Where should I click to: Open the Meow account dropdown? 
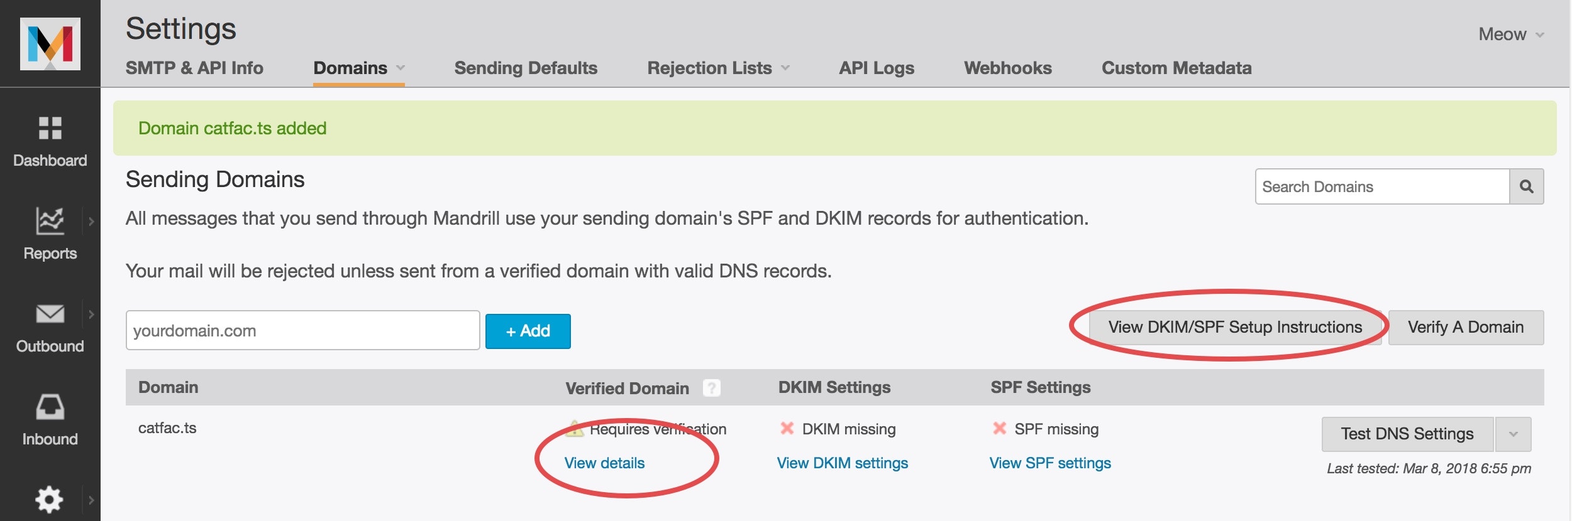point(1511,34)
